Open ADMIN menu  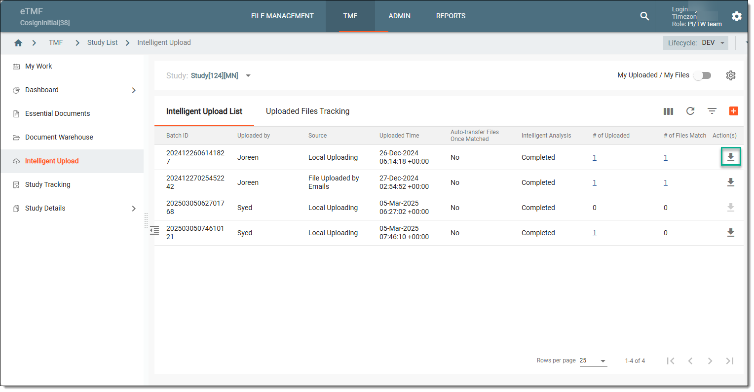399,16
